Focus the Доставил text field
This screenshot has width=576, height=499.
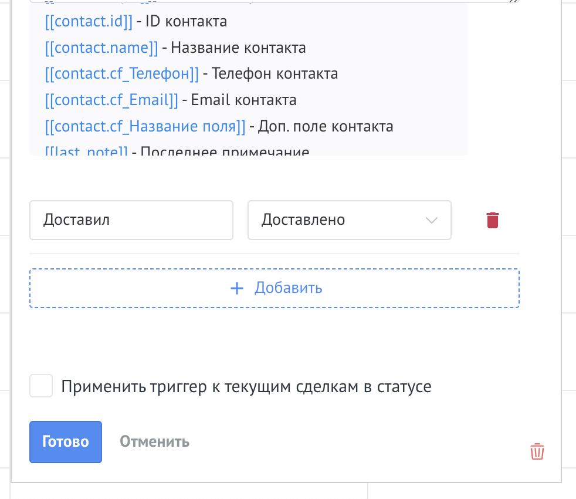click(131, 220)
